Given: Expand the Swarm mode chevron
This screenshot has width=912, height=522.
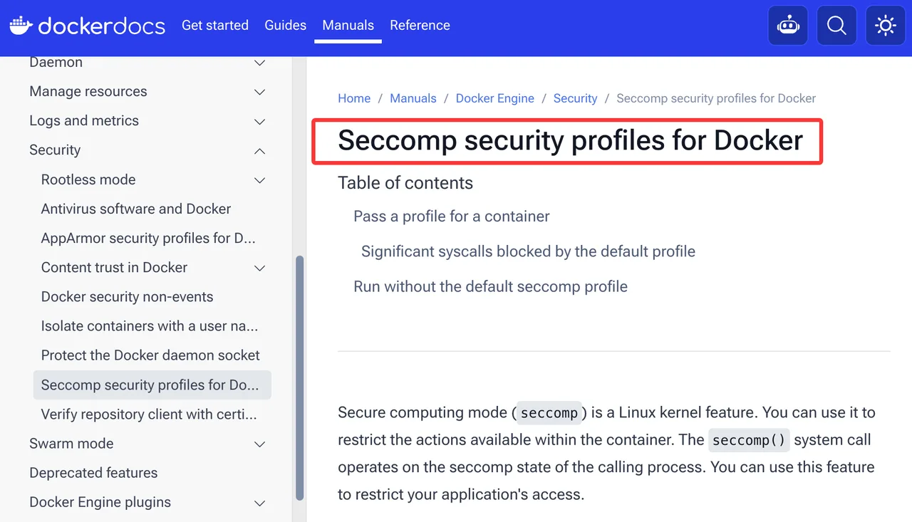Looking at the screenshot, I should click(x=260, y=444).
